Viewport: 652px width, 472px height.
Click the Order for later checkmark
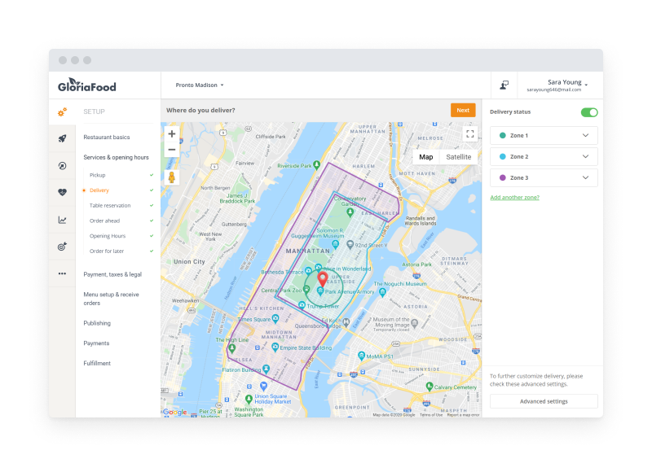pos(152,251)
